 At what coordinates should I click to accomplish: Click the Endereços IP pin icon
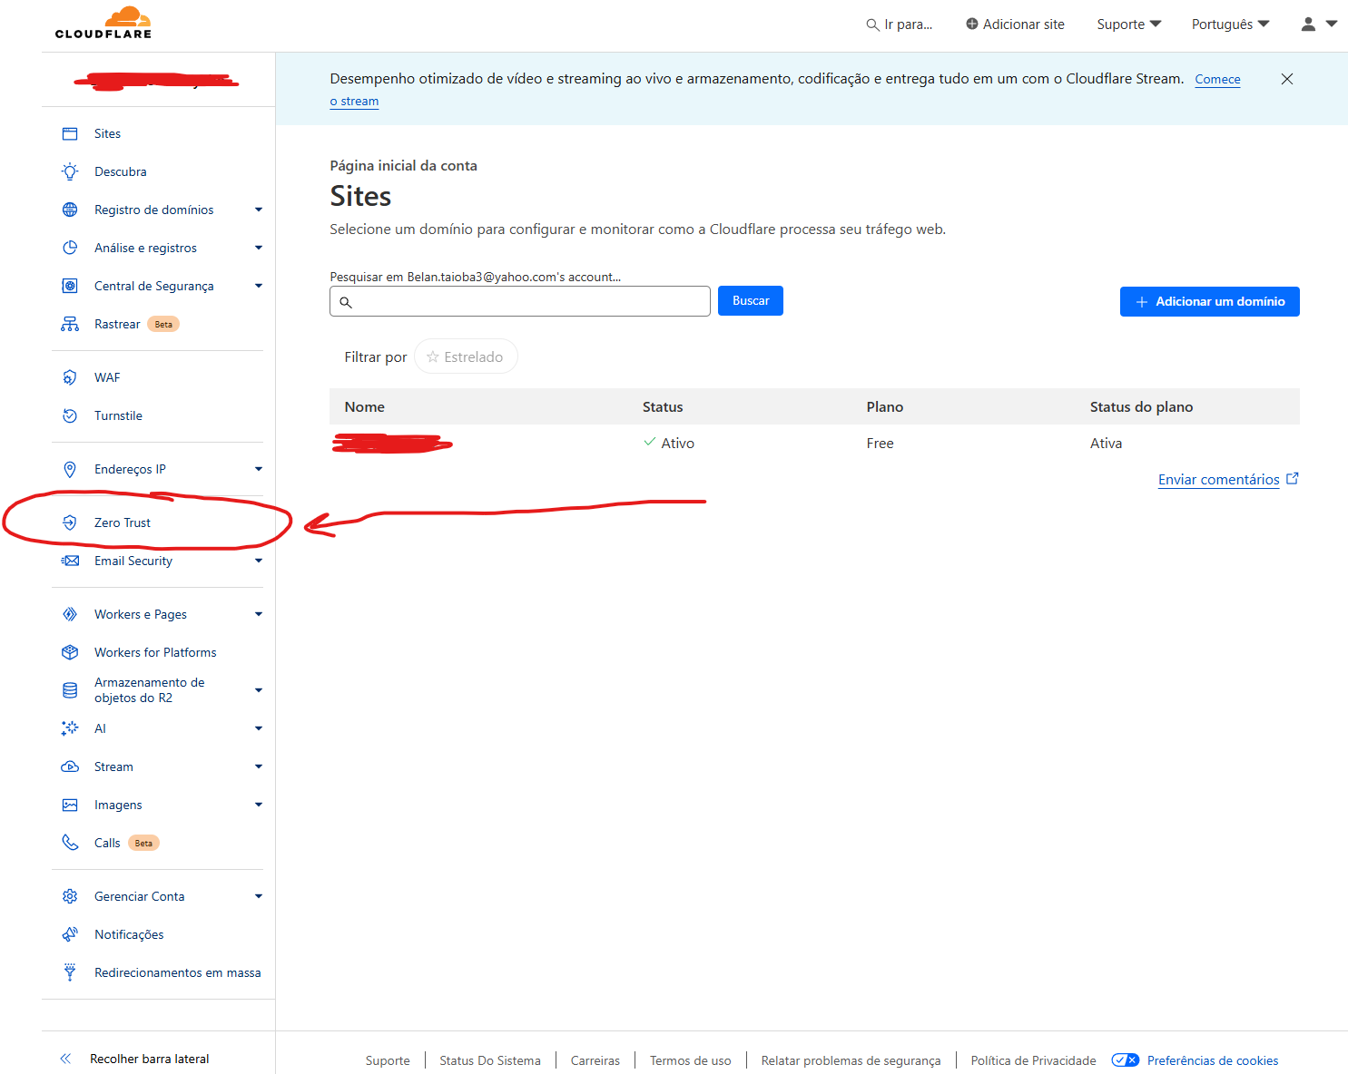click(x=70, y=469)
